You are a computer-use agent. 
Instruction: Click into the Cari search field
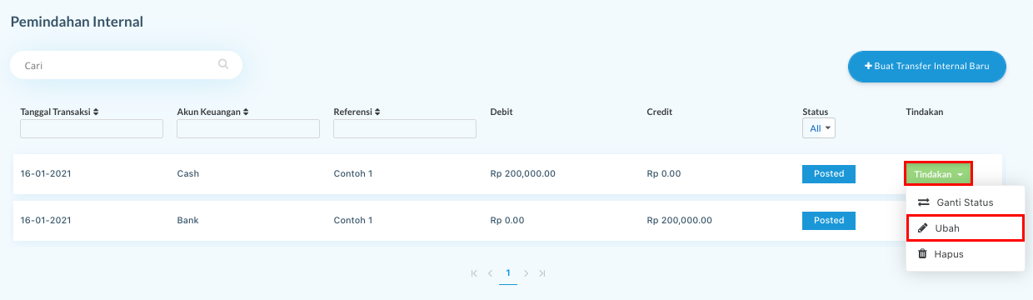(x=126, y=64)
